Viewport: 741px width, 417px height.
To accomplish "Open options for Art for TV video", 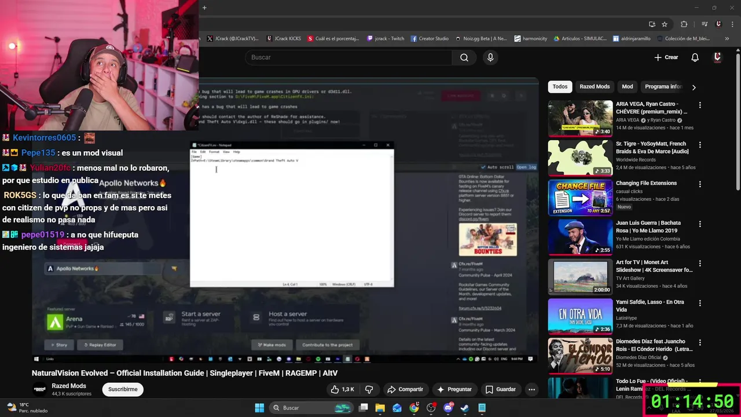I will pyautogui.click(x=700, y=264).
